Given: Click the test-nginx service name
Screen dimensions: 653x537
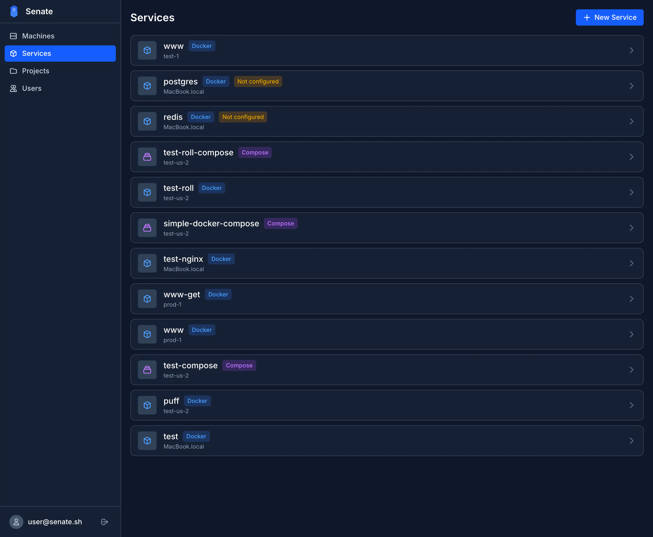Looking at the screenshot, I should [183, 259].
